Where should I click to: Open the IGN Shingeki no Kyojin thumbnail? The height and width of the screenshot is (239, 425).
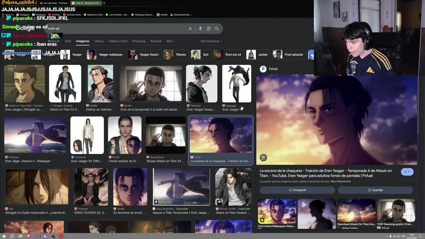click(37, 187)
